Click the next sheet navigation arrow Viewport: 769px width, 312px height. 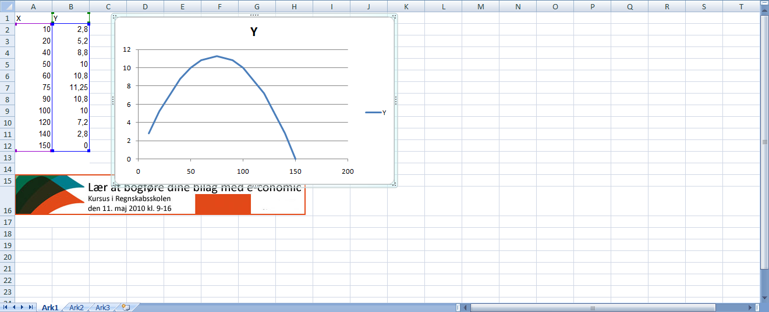click(22, 307)
